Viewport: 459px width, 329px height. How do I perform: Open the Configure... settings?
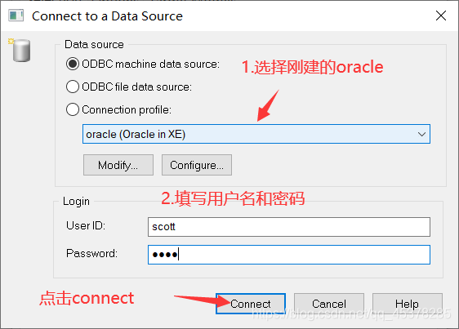pyautogui.click(x=197, y=165)
